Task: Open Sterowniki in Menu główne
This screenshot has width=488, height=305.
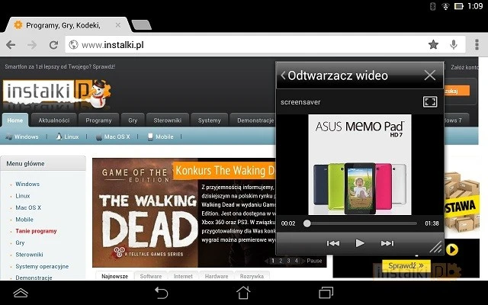Action: [29, 255]
